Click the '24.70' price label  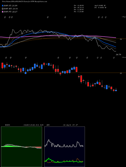pos(118,55)
